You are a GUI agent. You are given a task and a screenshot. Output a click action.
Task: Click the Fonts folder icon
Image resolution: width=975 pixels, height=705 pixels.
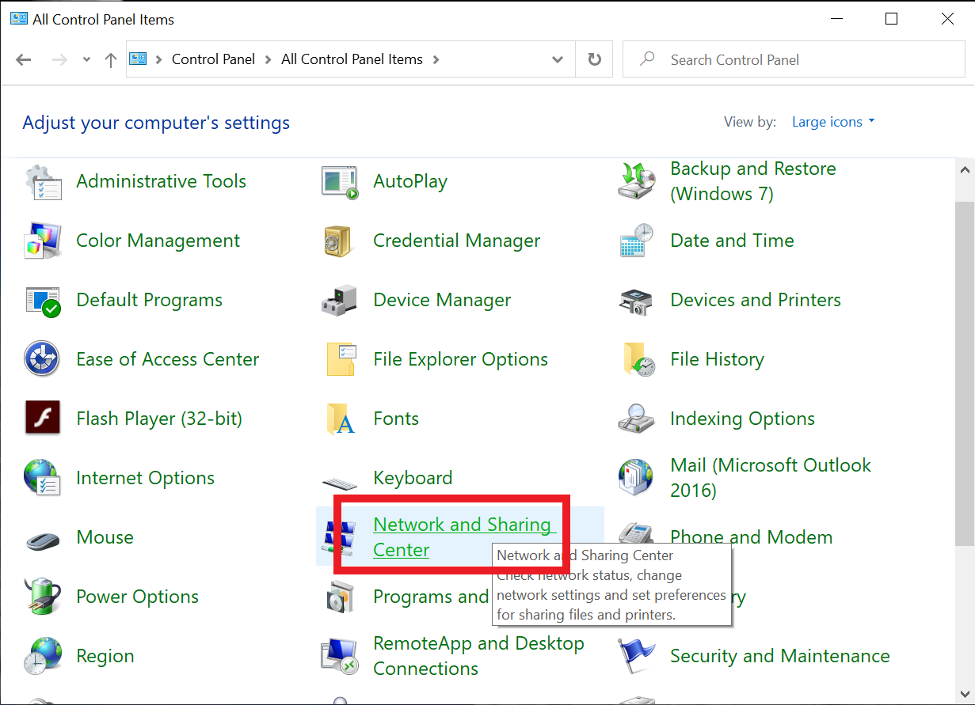[x=341, y=419]
